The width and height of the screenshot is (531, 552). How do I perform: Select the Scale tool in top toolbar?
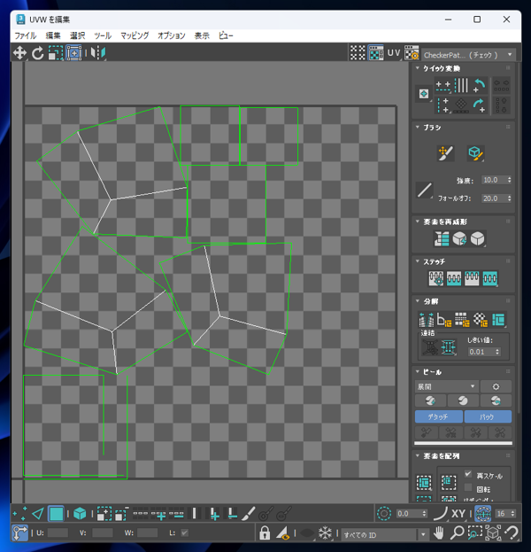(x=55, y=53)
